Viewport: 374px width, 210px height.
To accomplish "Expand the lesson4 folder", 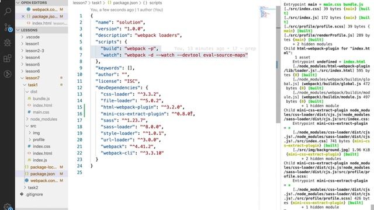I will tap(22, 57).
